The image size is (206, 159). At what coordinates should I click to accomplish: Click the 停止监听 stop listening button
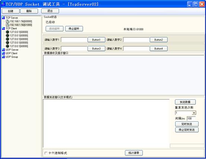point(74,29)
